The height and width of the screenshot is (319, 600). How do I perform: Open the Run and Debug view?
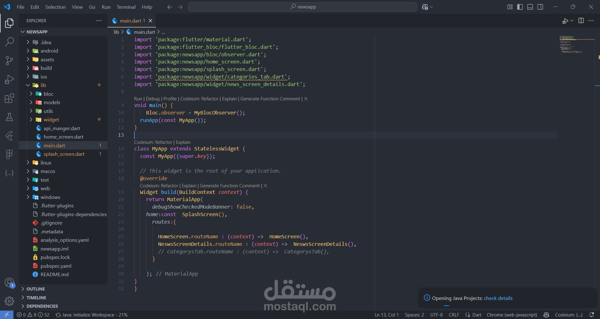9,79
